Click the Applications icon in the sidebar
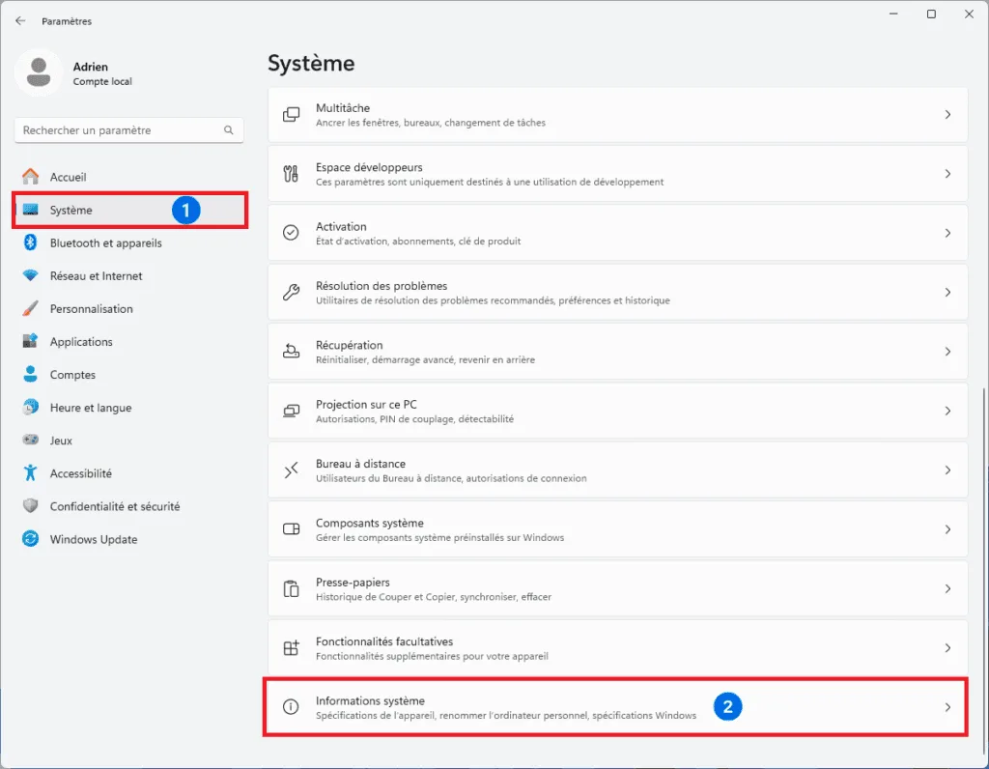 click(x=30, y=341)
